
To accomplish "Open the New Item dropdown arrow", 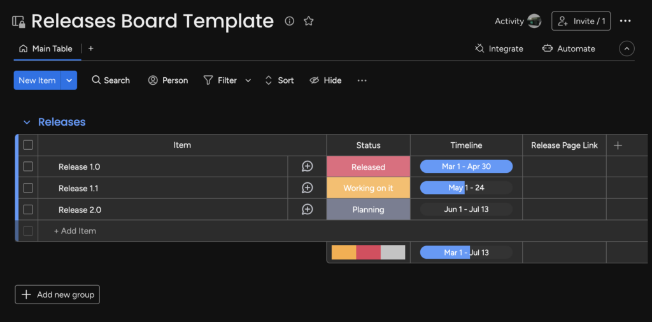I will pyautogui.click(x=69, y=80).
